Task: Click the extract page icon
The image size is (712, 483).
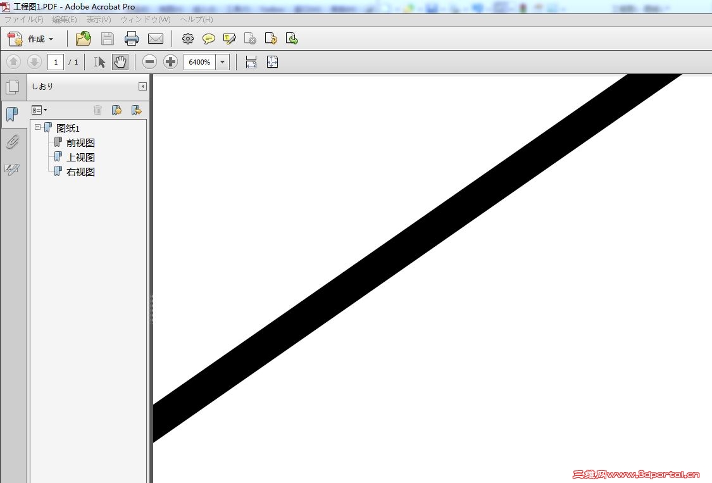Action: (292, 39)
